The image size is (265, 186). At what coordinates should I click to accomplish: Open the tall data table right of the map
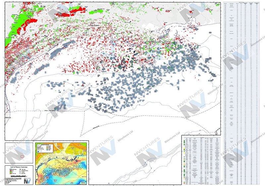(x=241, y=93)
